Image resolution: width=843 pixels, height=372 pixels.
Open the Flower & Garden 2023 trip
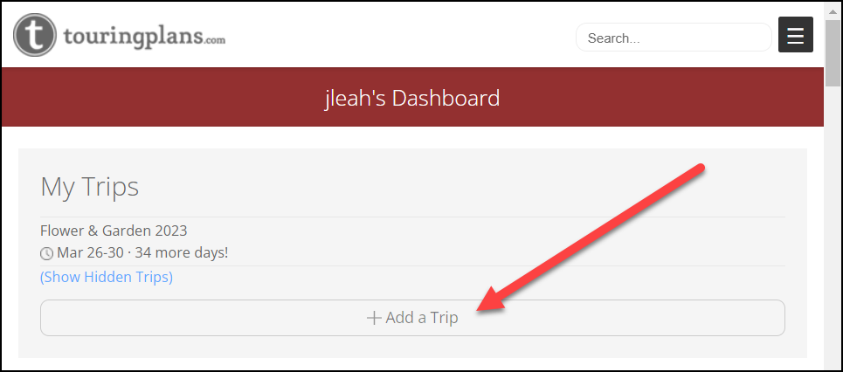(x=114, y=231)
